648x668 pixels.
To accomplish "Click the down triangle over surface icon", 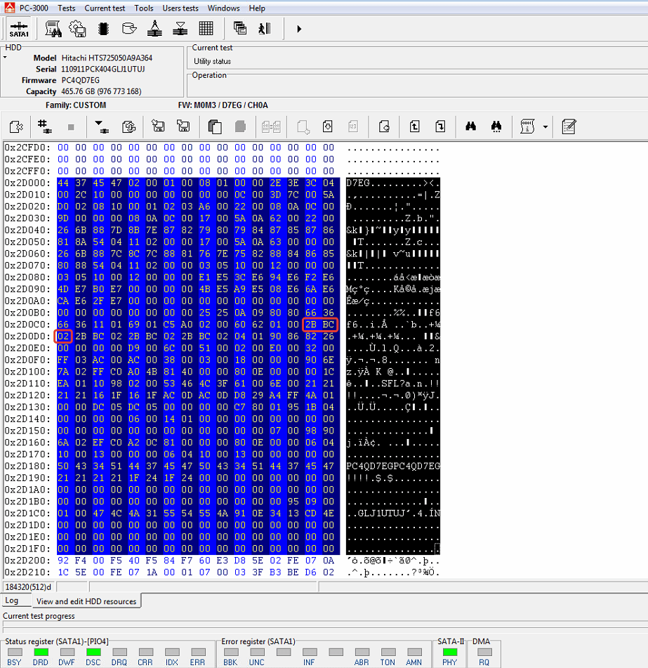I will tap(180, 29).
